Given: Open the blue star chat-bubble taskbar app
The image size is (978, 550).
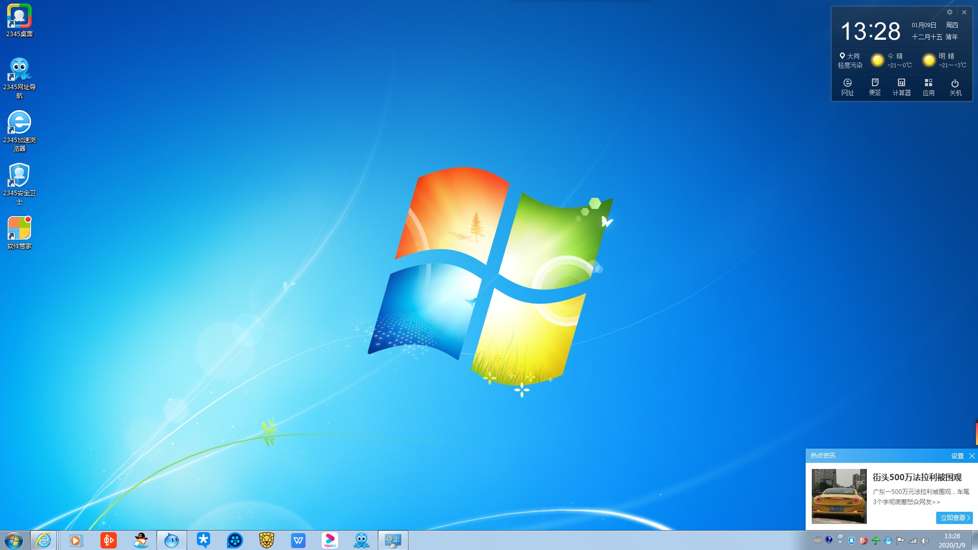Looking at the screenshot, I should coord(203,540).
